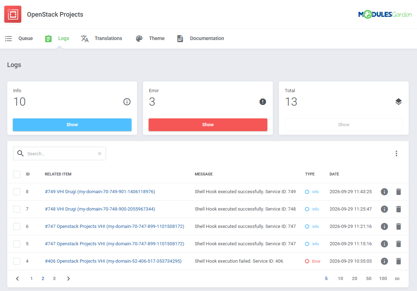Image resolution: width=417 pixels, height=291 pixels.
Task: Set 100 entries per page
Action: pos(383,279)
